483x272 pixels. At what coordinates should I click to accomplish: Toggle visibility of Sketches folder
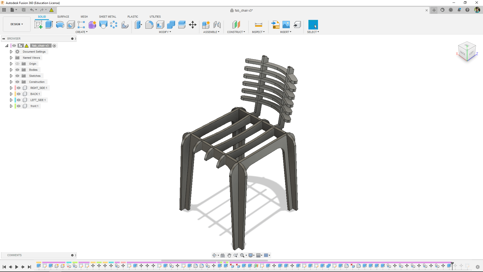pyautogui.click(x=17, y=76)
